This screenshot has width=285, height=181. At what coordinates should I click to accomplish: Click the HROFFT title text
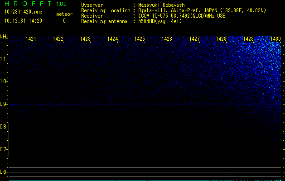point(28,4)
